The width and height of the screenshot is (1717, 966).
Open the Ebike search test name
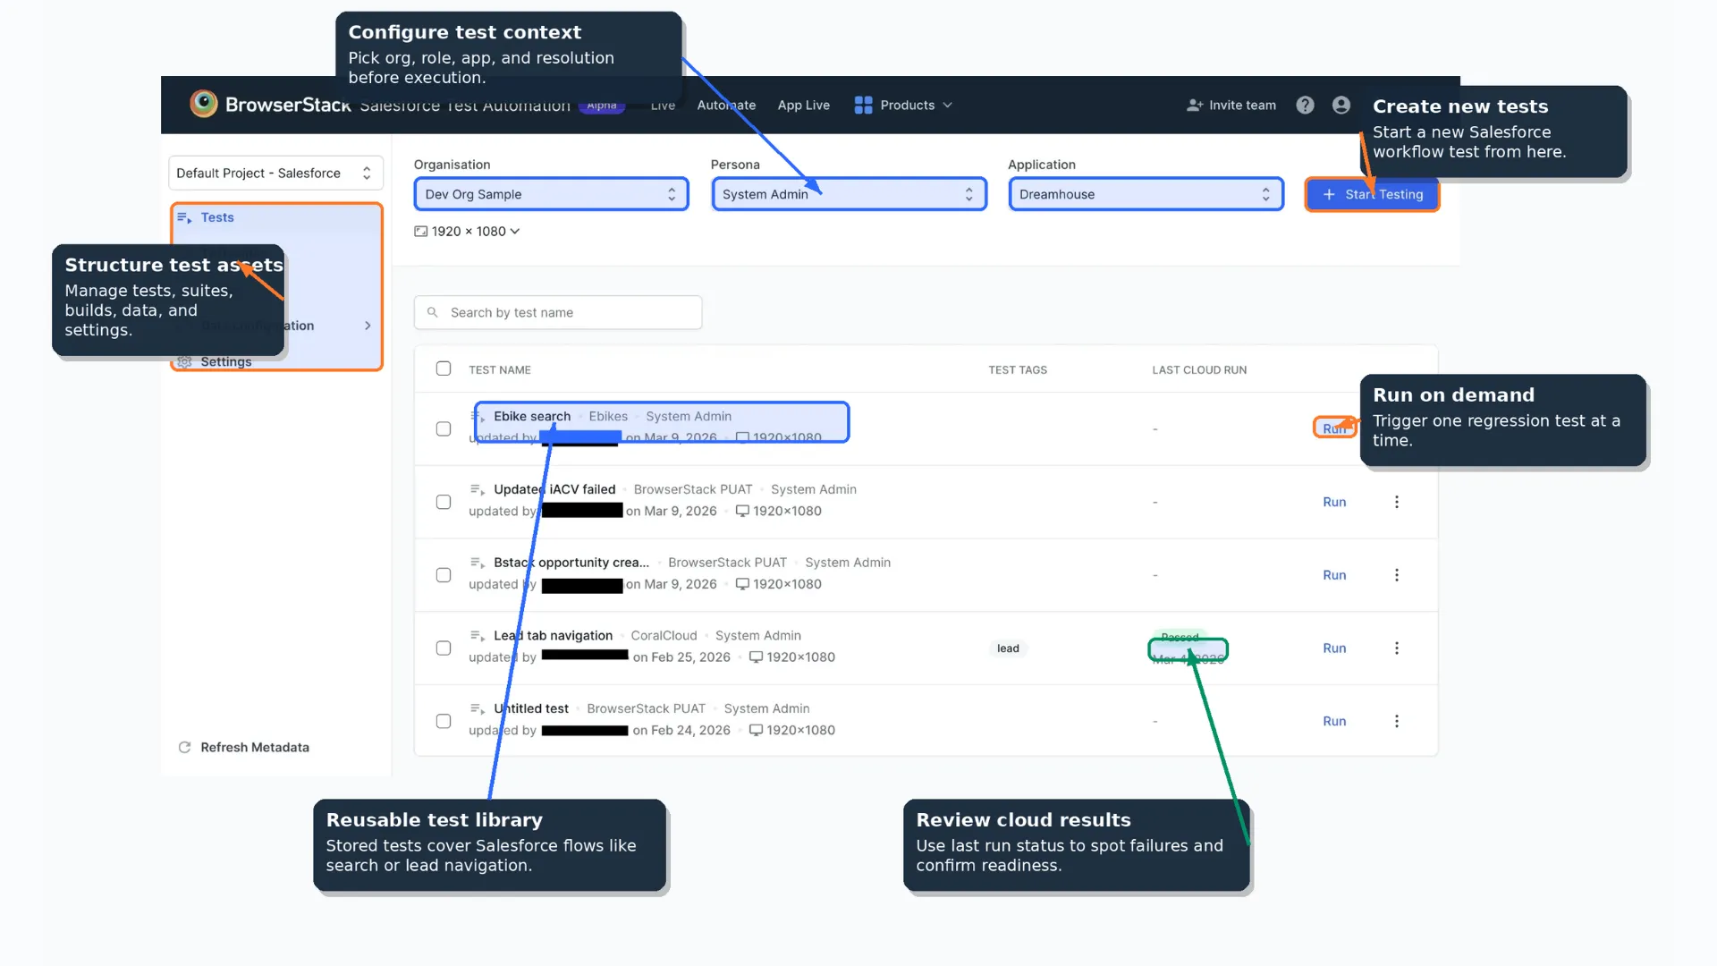point(531,416)
